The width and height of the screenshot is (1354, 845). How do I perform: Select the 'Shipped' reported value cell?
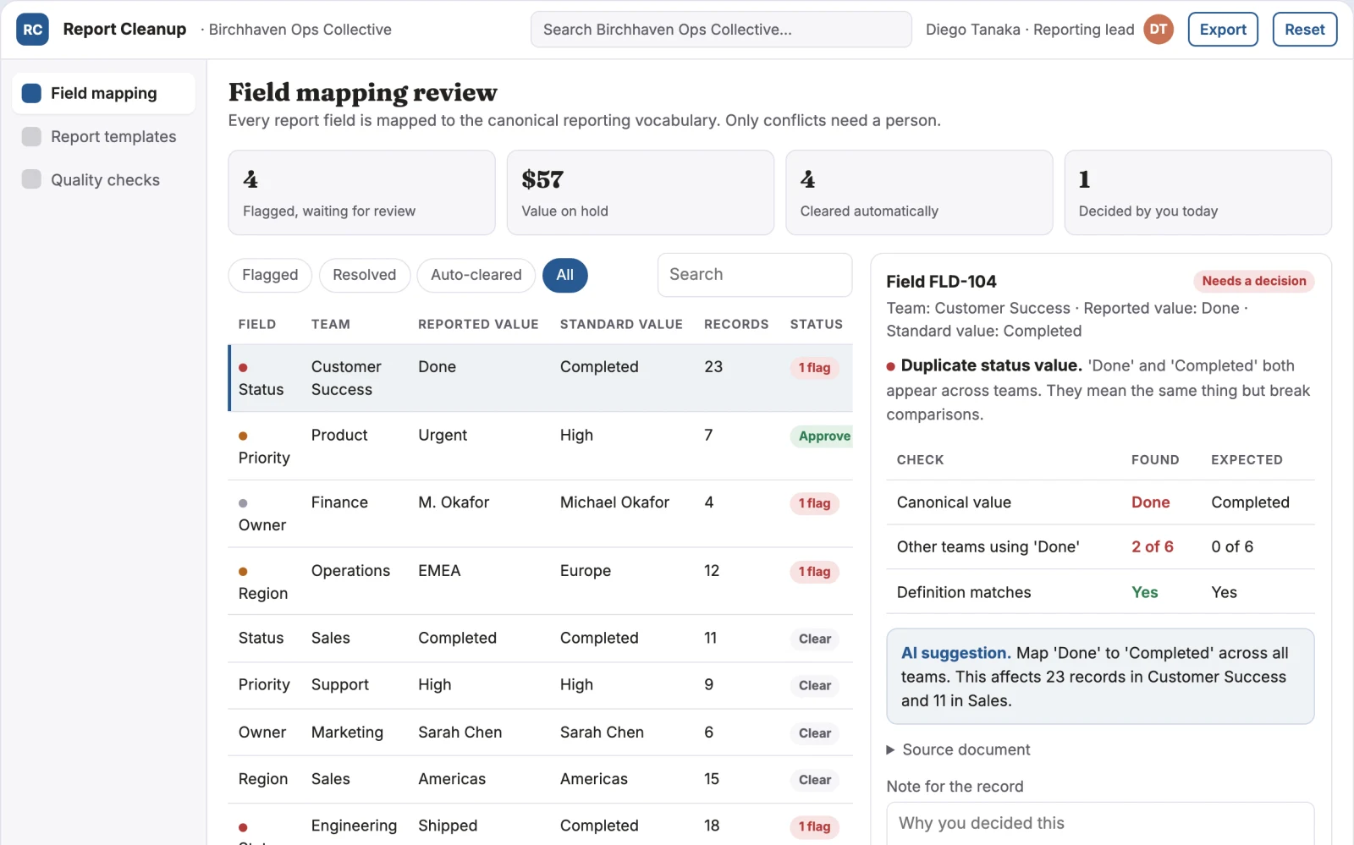(448, 826)
